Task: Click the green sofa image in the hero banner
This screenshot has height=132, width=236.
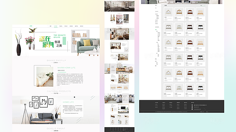Action: pyautogui.click(x=88, y=47)
